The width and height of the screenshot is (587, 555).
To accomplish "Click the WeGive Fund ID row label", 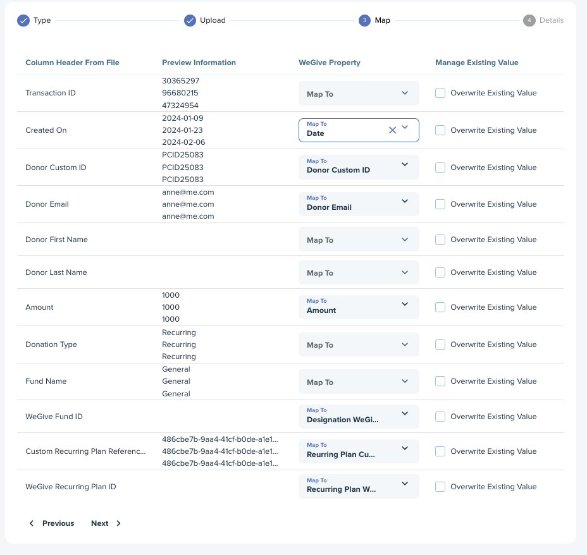I will (54, 417).
